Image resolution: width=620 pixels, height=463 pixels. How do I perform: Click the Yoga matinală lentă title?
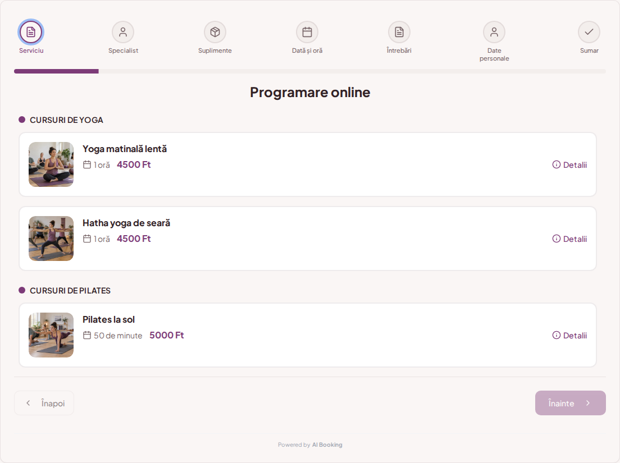click(x=125, y=149)
